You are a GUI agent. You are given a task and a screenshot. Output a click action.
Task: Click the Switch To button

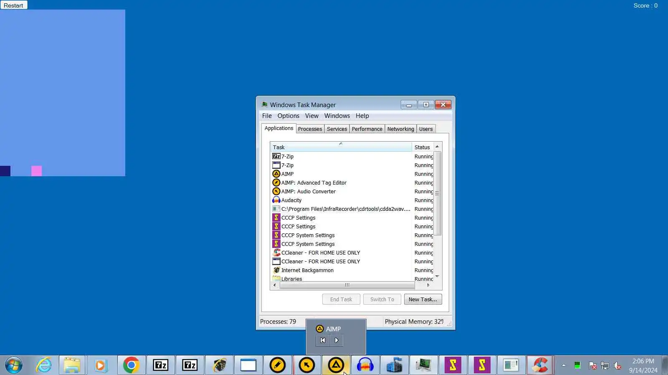(x=382, y=299)
